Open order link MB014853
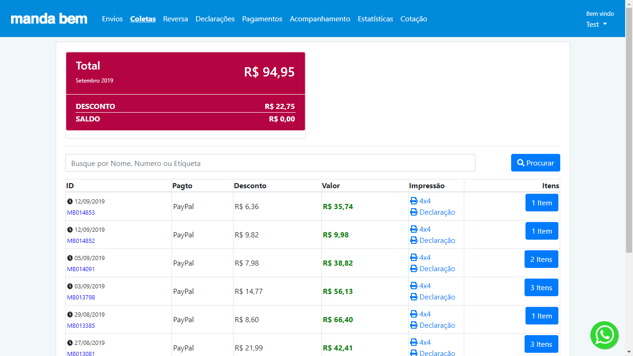 click(81, 213)
